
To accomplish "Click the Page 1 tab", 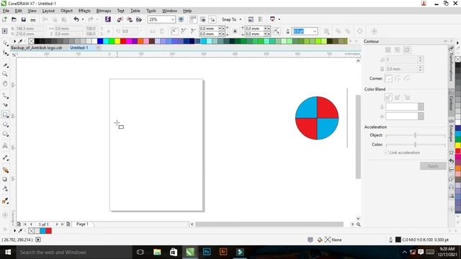I will 82,224.
